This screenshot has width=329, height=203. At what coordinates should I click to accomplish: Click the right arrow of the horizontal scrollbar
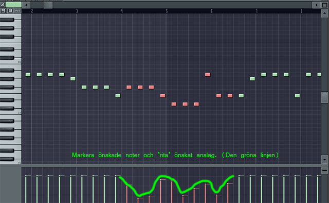316,5
